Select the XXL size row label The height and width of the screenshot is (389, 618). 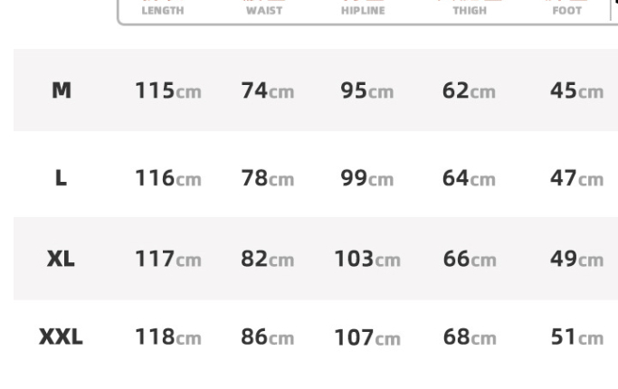pyautogui.click(x=61, y=337)
